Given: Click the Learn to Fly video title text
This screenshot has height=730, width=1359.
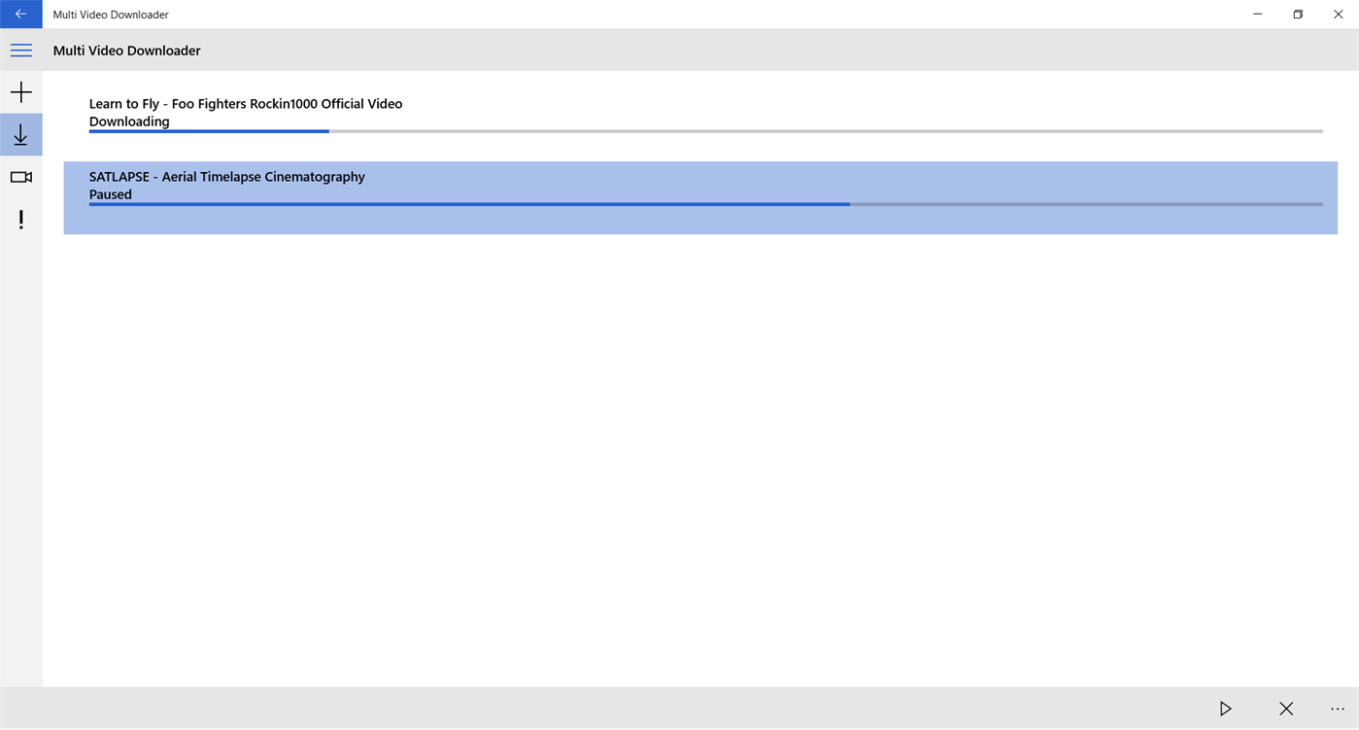Looking at the screenshot, I should (x=245, y=103).
